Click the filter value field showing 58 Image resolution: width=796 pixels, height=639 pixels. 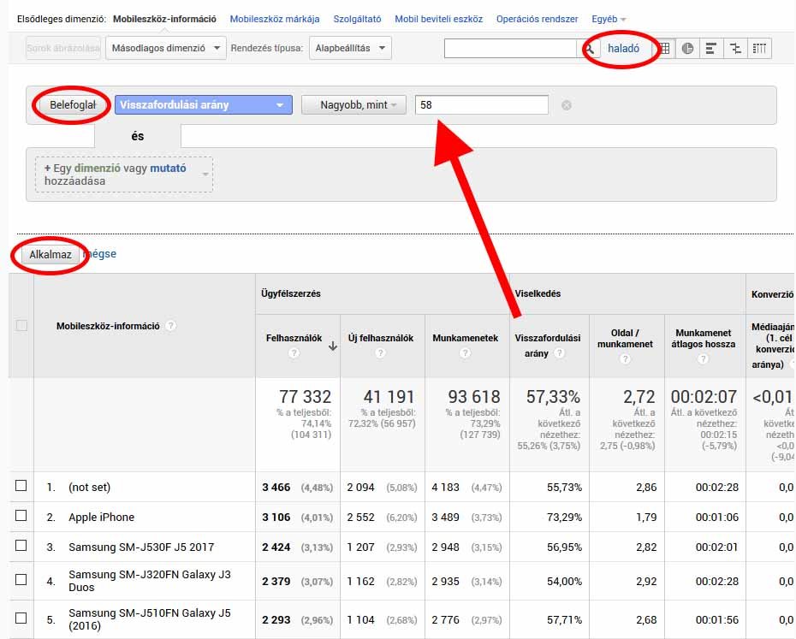click(x=481, y=104)
